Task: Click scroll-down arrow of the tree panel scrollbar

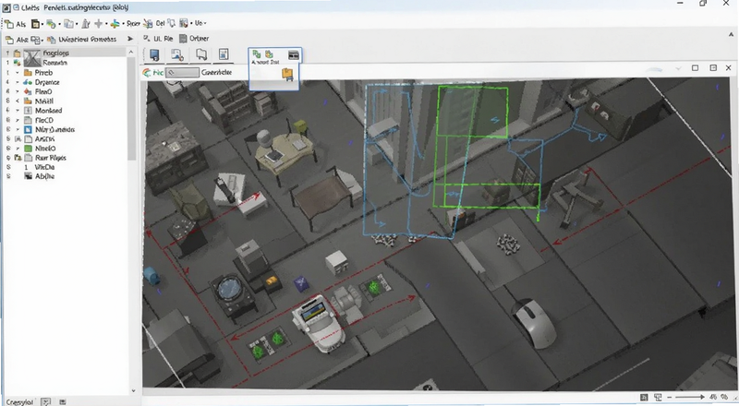Action: (133, 391)
